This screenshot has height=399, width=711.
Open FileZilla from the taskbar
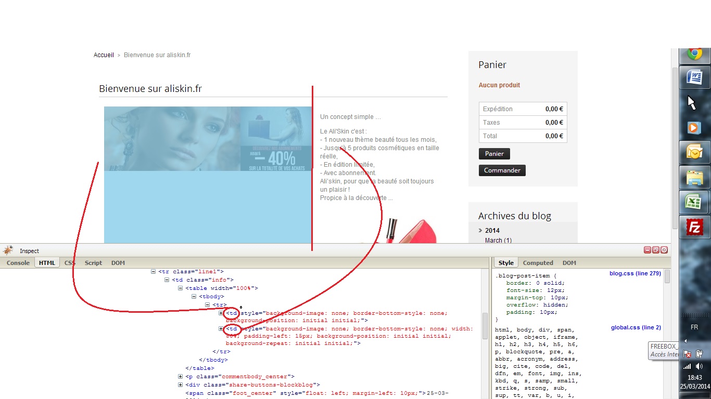coord(695,227)
